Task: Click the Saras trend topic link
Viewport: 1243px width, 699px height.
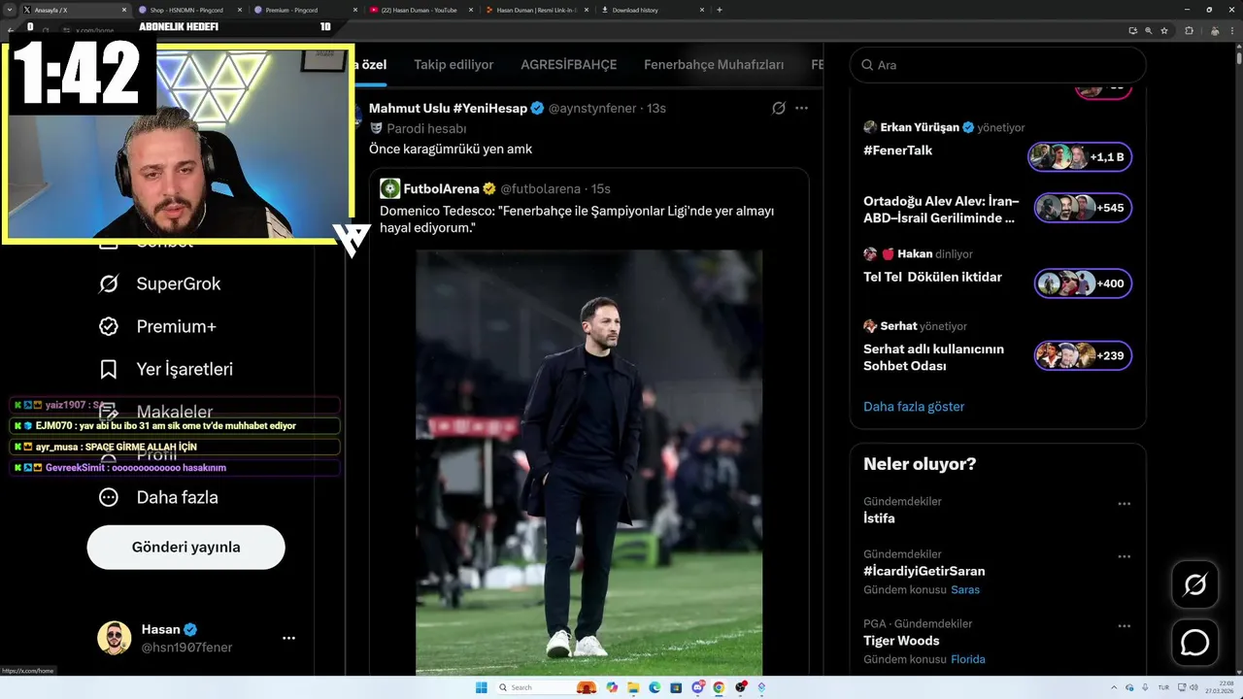Action: coord(965,589)
